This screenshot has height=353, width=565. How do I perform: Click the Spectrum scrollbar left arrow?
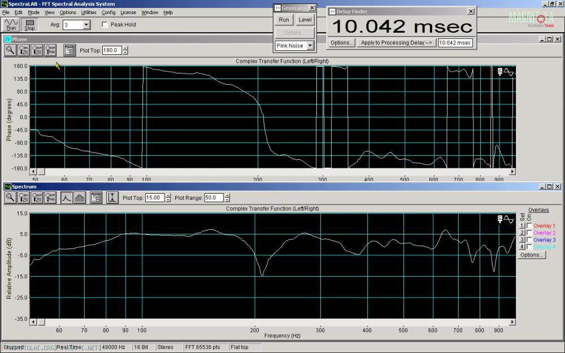pos(33,322)
